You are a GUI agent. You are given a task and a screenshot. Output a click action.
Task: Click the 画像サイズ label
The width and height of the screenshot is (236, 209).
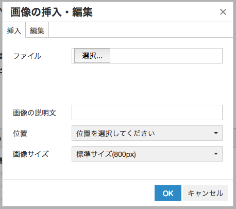tap(31, 154)
